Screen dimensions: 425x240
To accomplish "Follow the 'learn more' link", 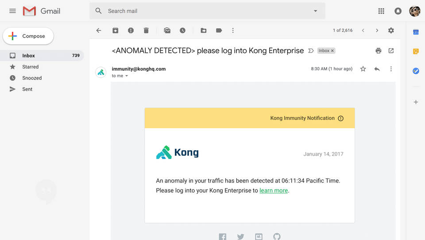I will [x=274, y=190].
